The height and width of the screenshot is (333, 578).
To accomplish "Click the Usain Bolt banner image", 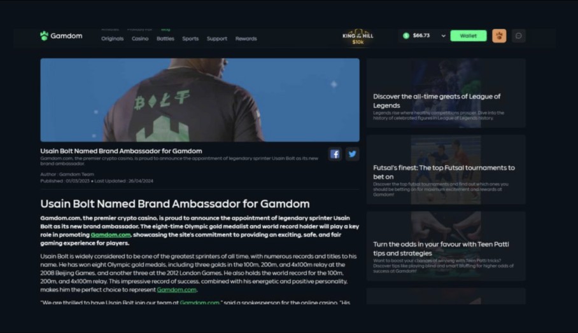I will [x=200, y=100].
